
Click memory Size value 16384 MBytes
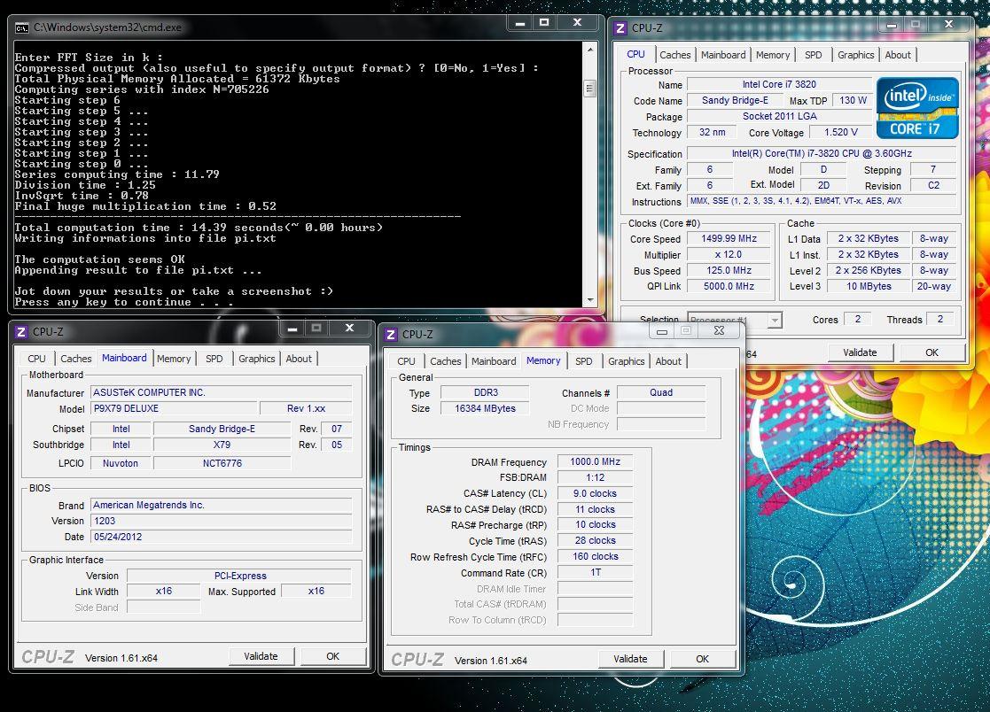(485, 408)
